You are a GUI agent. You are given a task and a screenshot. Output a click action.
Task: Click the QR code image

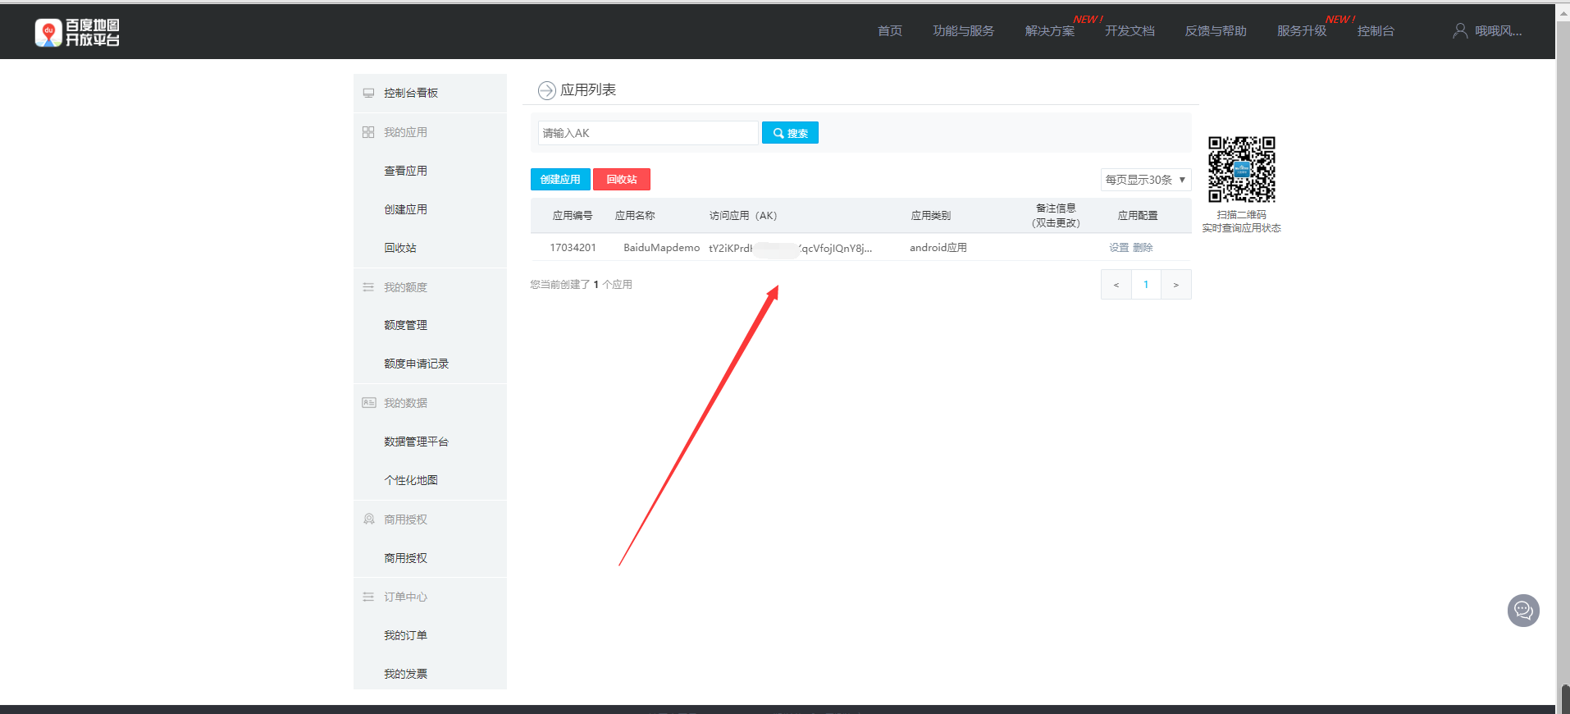pyautogui.click(x=1242, y=169)
